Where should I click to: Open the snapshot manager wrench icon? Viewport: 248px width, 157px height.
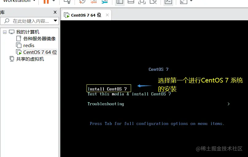tap(105, 2)
